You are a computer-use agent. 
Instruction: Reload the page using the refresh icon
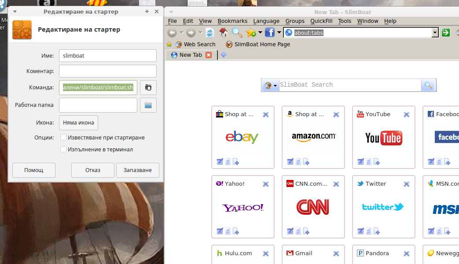[210, 33]
